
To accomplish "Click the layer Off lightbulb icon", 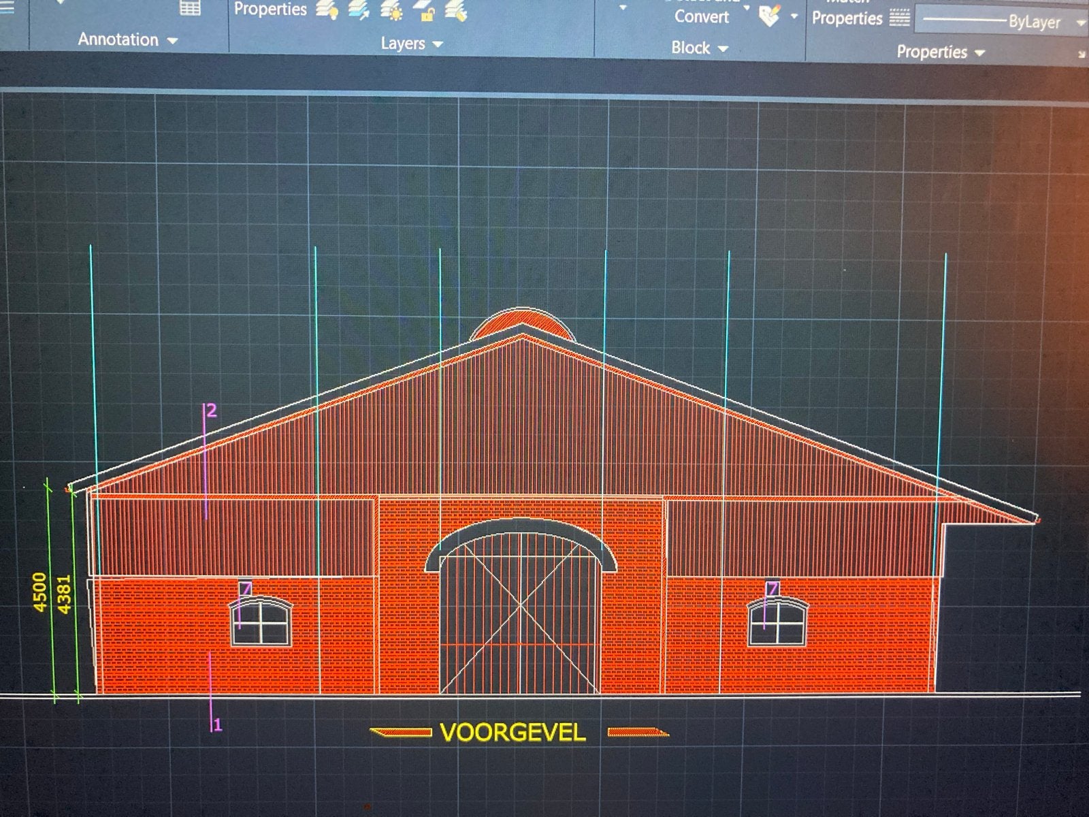I will click(x=328, y=10).
